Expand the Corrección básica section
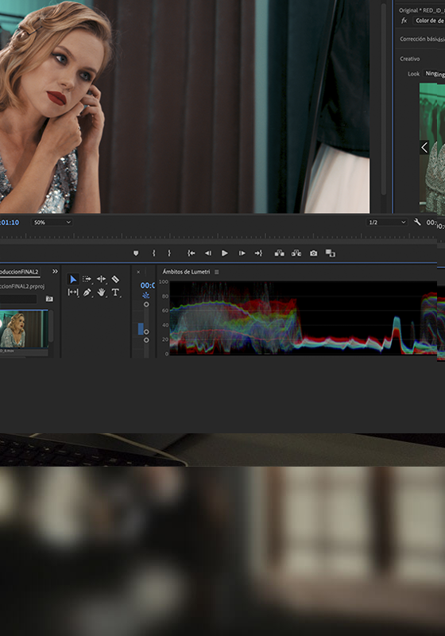 421,39
